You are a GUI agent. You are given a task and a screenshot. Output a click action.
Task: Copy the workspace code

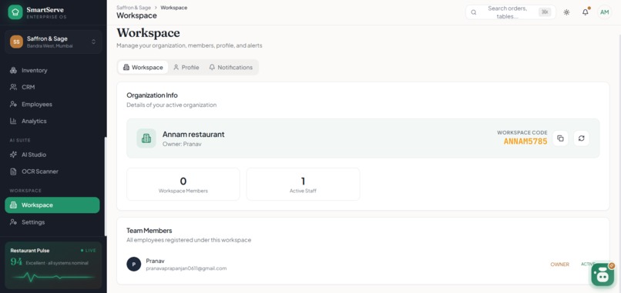click(560, 138)
